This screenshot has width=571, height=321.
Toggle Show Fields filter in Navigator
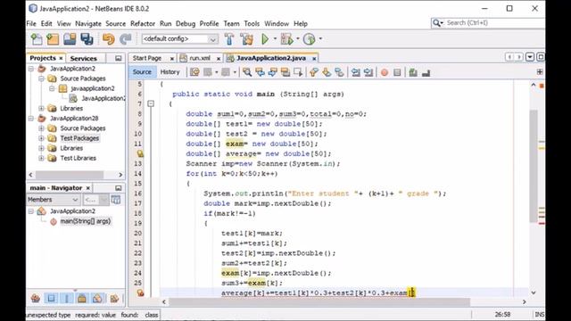(51, 299)
